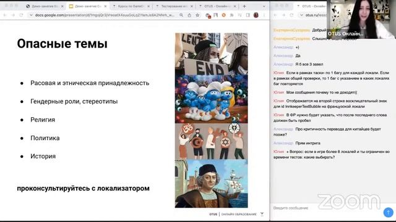Click the slide title 'Опасные темы'
Image resolution: width=396 pixels, height=222 pixels.
[x=62, y=44]
